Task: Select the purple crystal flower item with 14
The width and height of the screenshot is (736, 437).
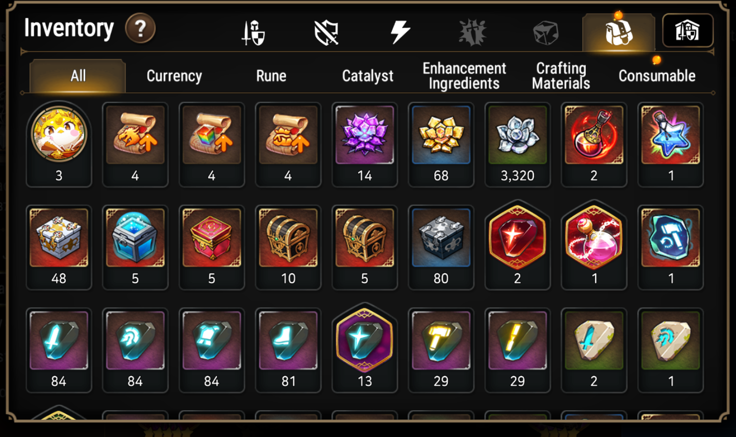Action: 365,145
